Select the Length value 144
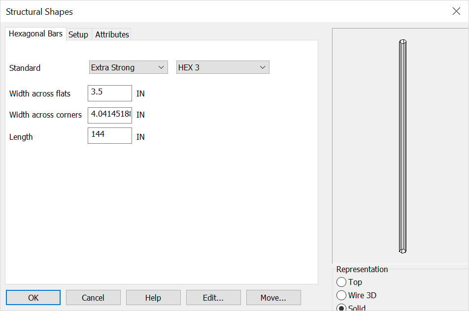The width and height of the screenshot is (469, 311). pyautogui.click(x=109, y=135)
